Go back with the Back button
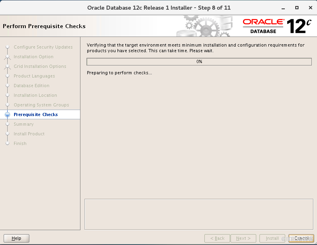The width and height of the screenshot is (317, 245). pyautogui.click(x=217, y=238)
